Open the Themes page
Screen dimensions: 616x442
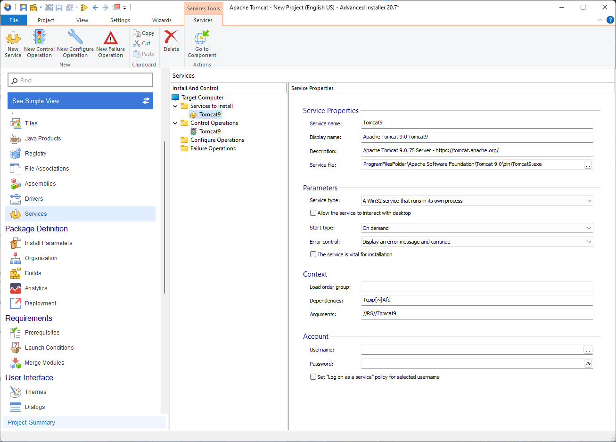36,392
